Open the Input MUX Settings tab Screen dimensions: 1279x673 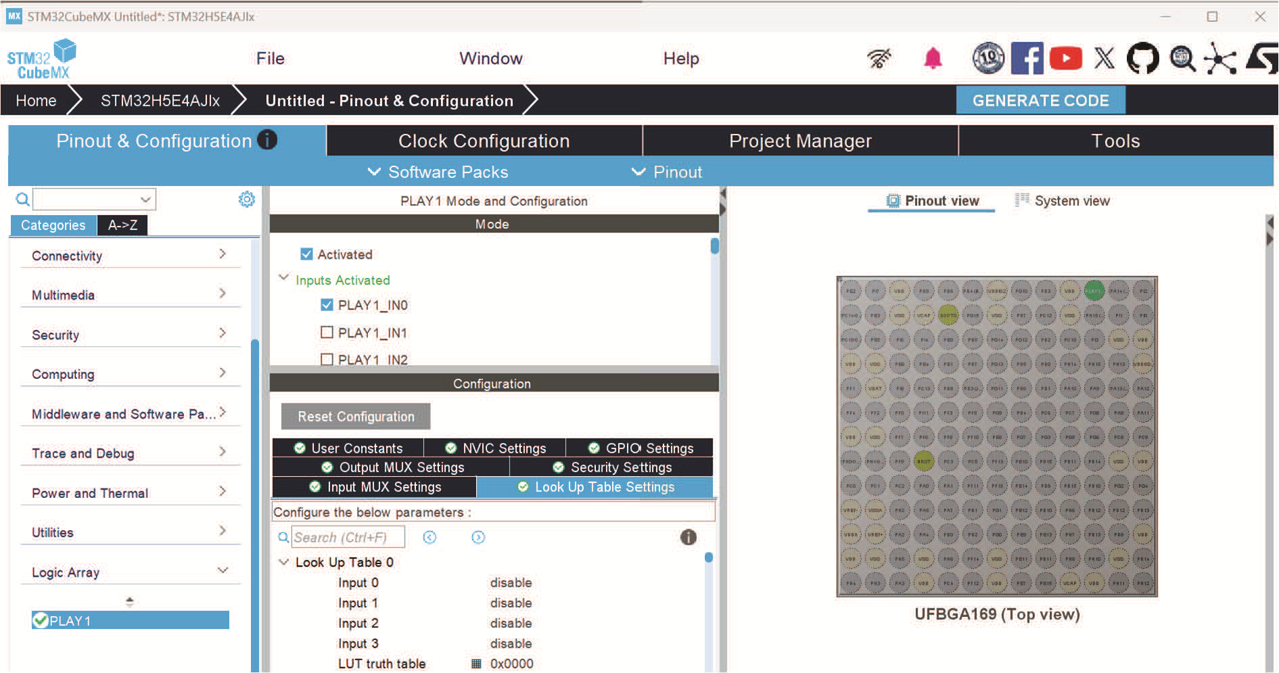[375, 487]
